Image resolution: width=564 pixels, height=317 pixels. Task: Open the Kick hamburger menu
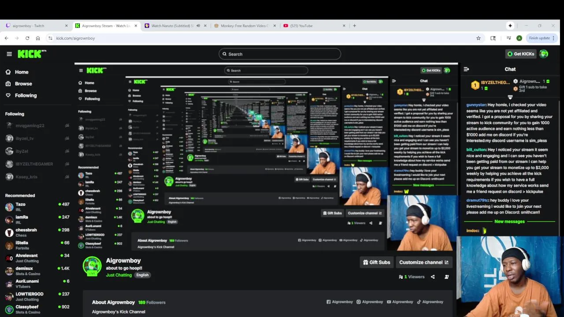tap(9, 54)
